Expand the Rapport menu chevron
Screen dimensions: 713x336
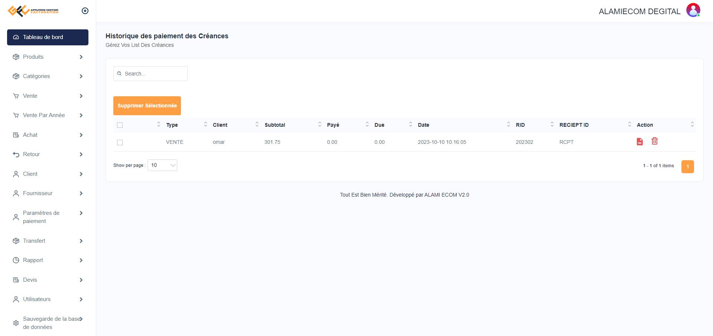click(x=81, y=261)
